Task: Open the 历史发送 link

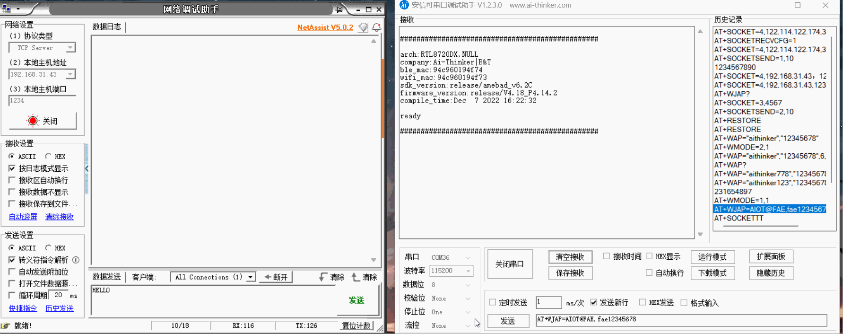Action: 60,308
